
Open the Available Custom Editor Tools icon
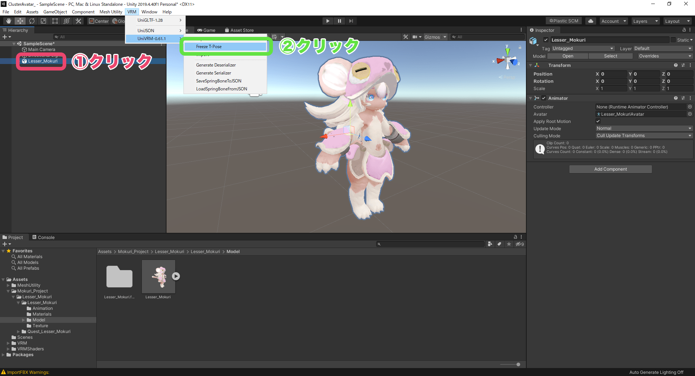(78, 21)
